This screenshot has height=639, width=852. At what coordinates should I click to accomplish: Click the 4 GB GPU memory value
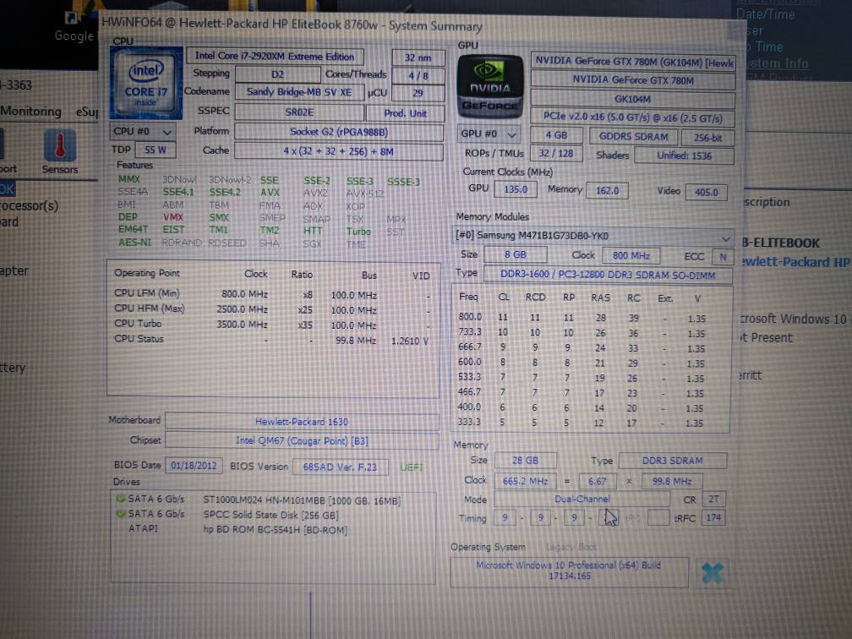(556, 136)
